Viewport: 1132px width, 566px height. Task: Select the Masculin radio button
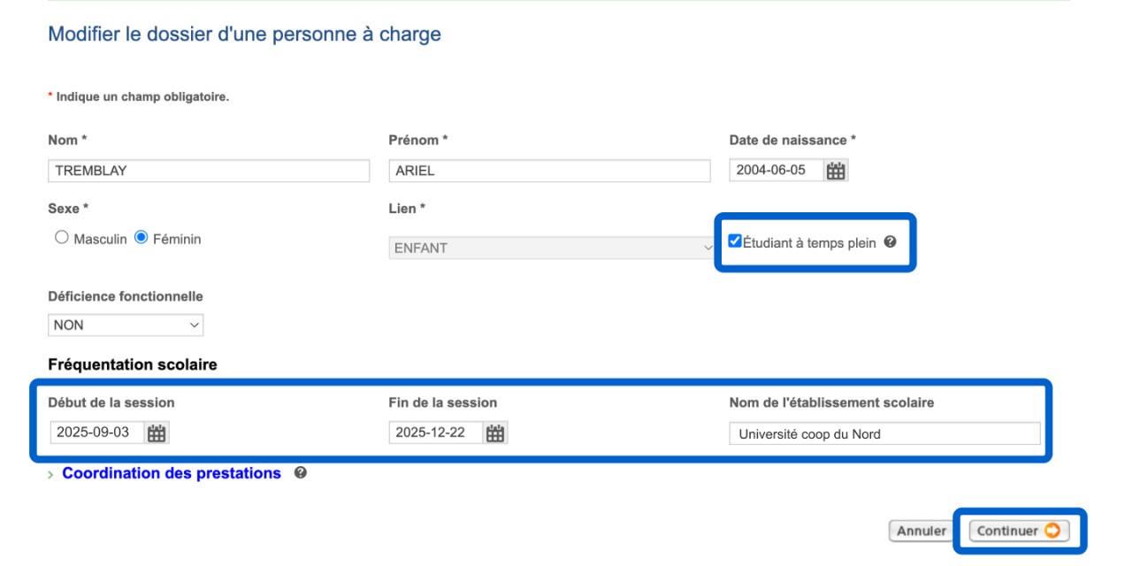(62, 238)
